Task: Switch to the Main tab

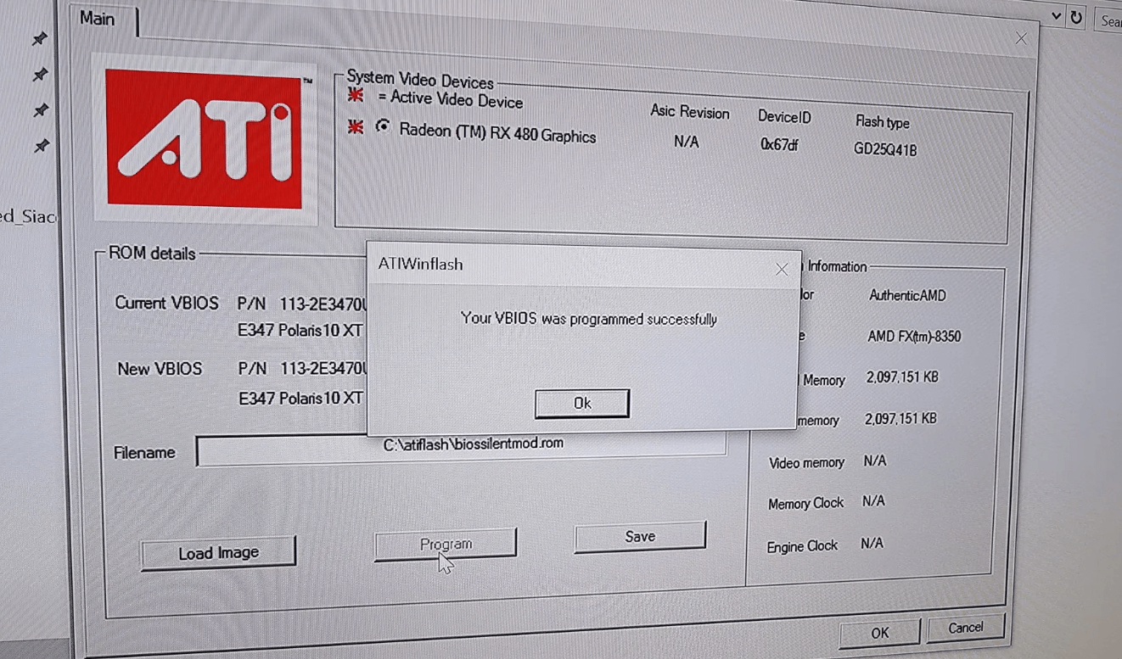Action: [x=98, y=18]
